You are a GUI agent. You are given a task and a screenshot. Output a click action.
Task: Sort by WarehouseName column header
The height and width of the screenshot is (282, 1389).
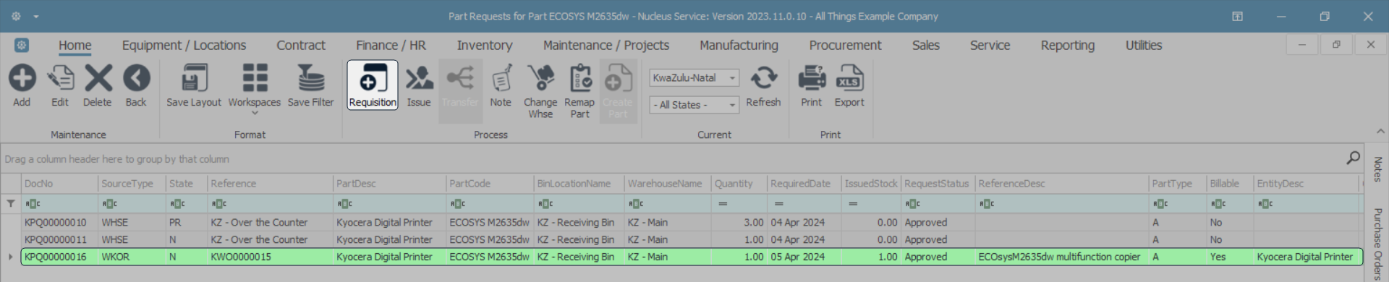pyautogui.click(x=667, y=184)
